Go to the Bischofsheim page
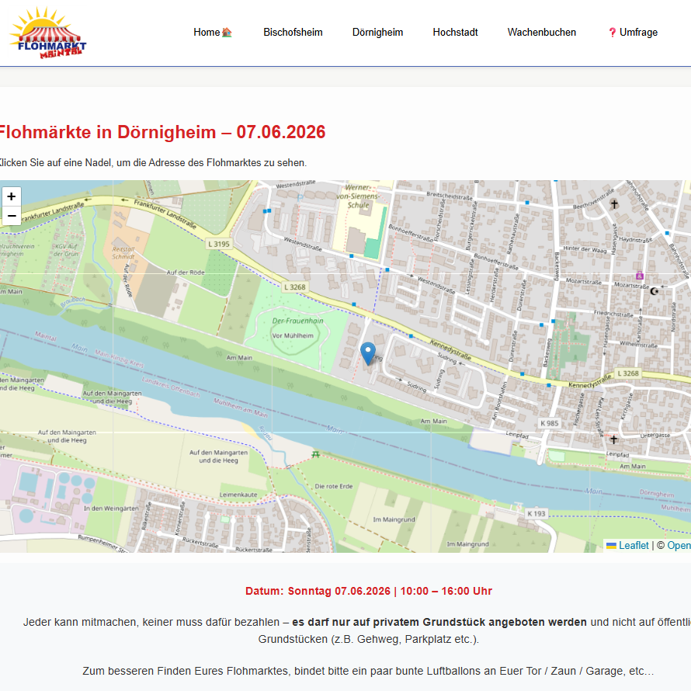The width and height of the screenshot is (691, 691). click(x=293, y=33)
